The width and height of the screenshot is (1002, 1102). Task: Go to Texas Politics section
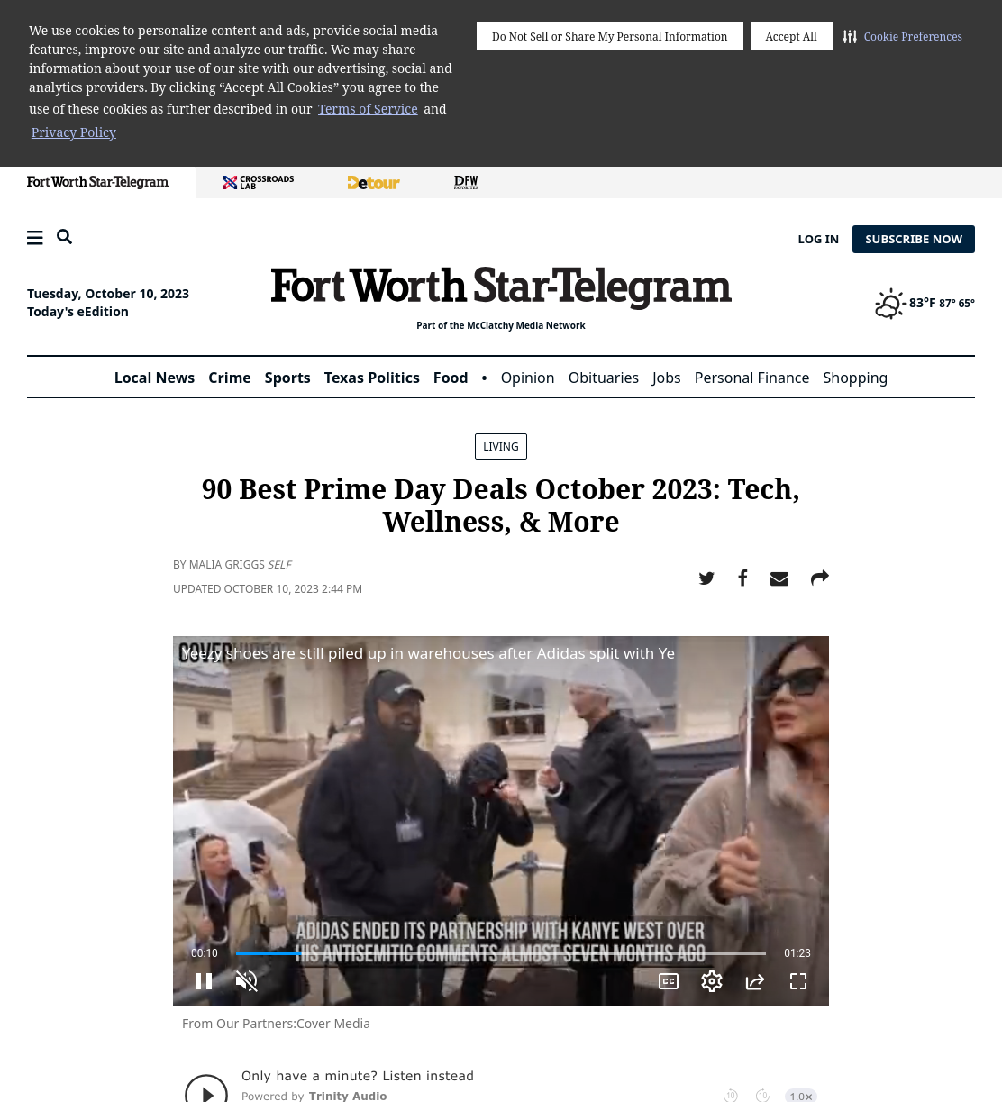[371, 378]
